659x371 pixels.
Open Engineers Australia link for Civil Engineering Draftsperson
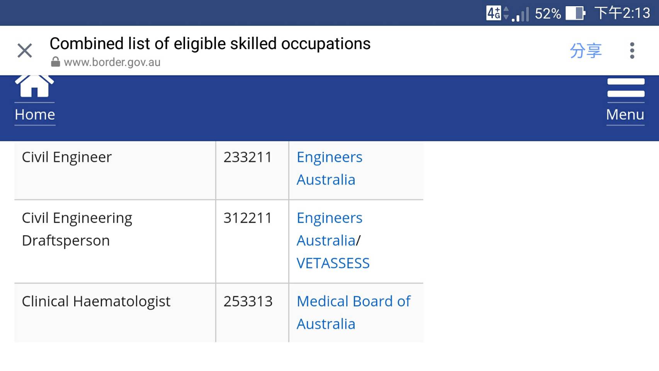(329, 229)
